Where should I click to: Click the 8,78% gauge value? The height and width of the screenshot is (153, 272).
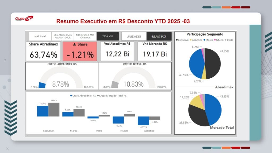click(x=61, y=84)
